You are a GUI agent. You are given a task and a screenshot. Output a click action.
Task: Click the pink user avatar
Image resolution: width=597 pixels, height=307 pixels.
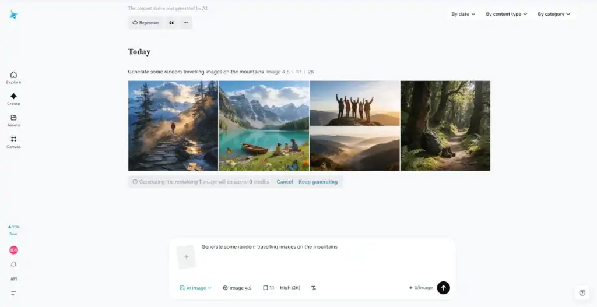(13, 250)
